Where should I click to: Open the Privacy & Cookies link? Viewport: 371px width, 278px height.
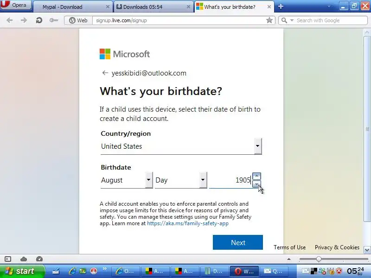click(x=337, y=247)
